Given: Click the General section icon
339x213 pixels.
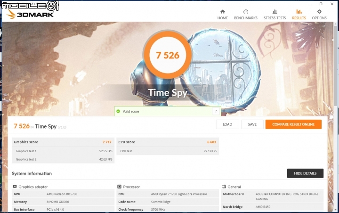Looking at the screenshot, I should [x=224, y=187].
